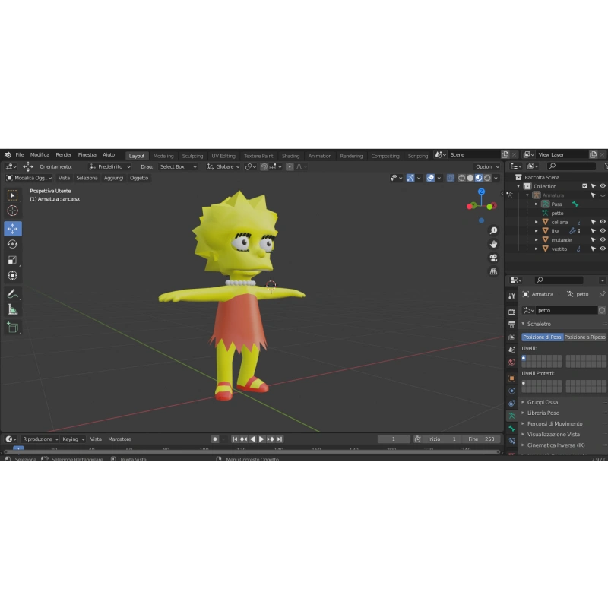Toggle camera view icon in viewport
The image size is (608, 608).
(493, 258)
